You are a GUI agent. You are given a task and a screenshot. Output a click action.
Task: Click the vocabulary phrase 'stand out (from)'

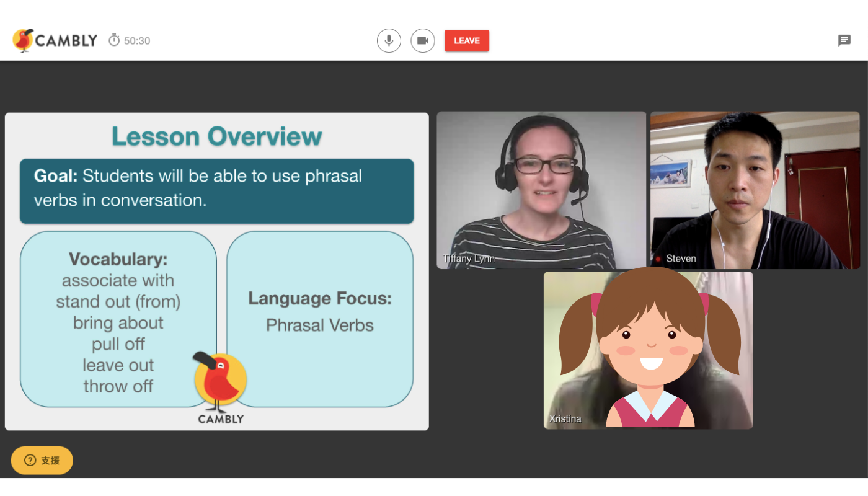pyautogui.click(x=118, y=301)
